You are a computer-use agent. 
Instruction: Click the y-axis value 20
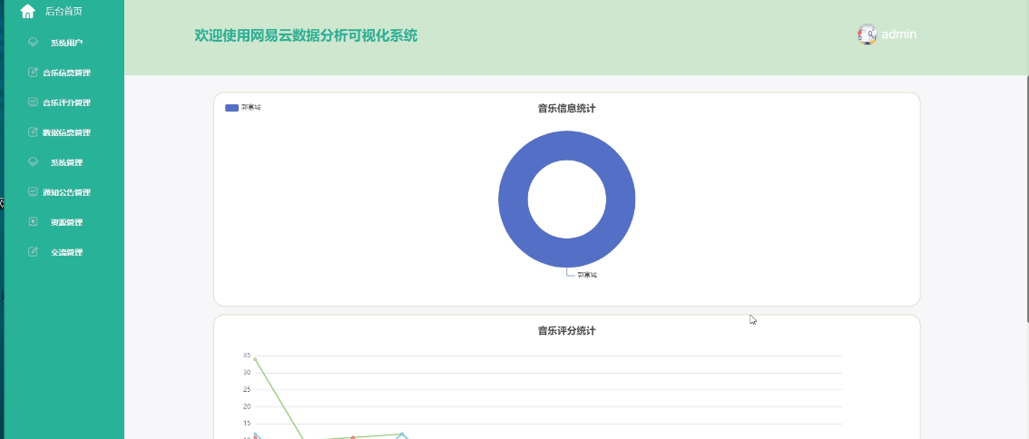[x=247, y=406]
